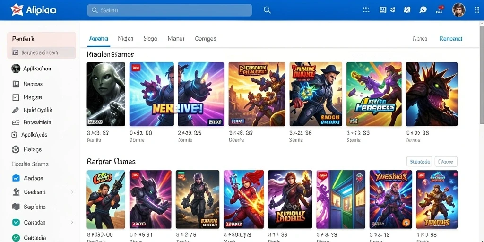The width and height of the screenshot is (484, 242).
Task: Open the chat bubble phone icon
Action: click(423, 10)
